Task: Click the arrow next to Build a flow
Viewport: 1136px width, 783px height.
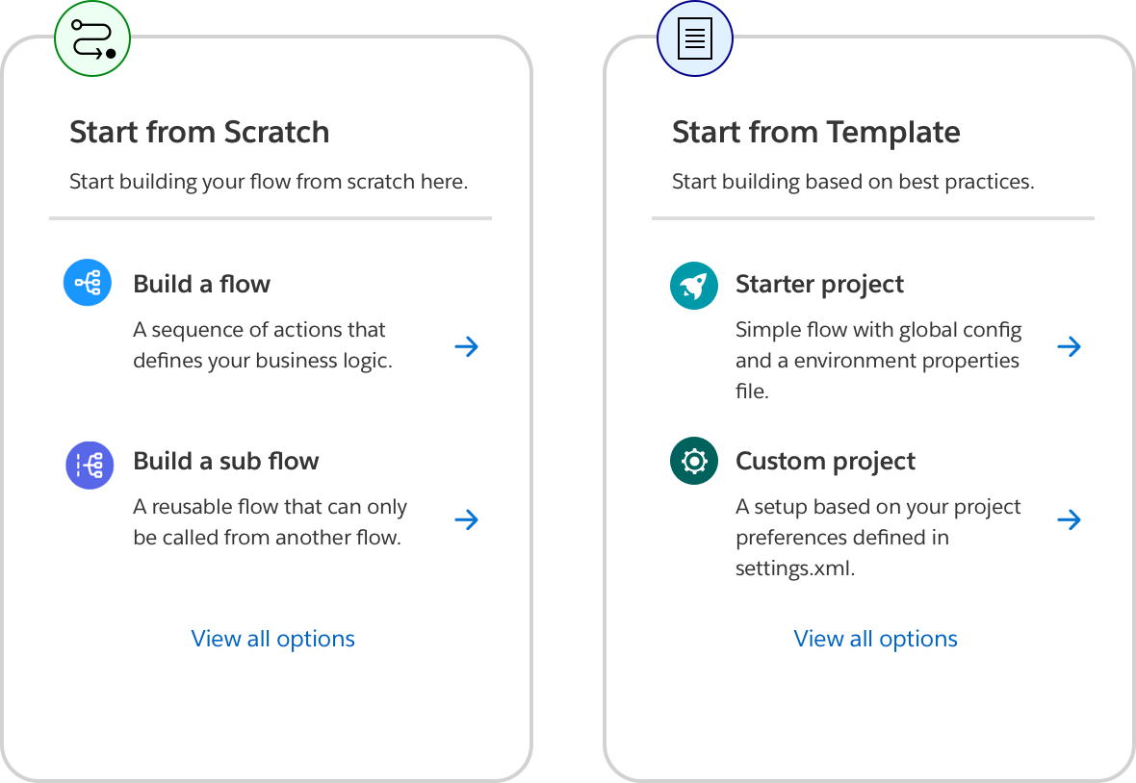Action: click(x=466, y=346)
